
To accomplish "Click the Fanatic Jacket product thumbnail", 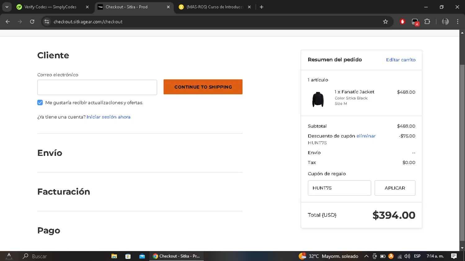I will [318, 99].
